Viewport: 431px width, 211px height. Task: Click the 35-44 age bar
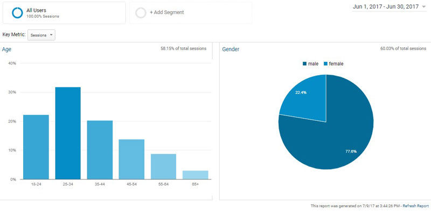(100, 150)
